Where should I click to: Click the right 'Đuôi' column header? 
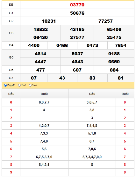(x=125, y=94)
